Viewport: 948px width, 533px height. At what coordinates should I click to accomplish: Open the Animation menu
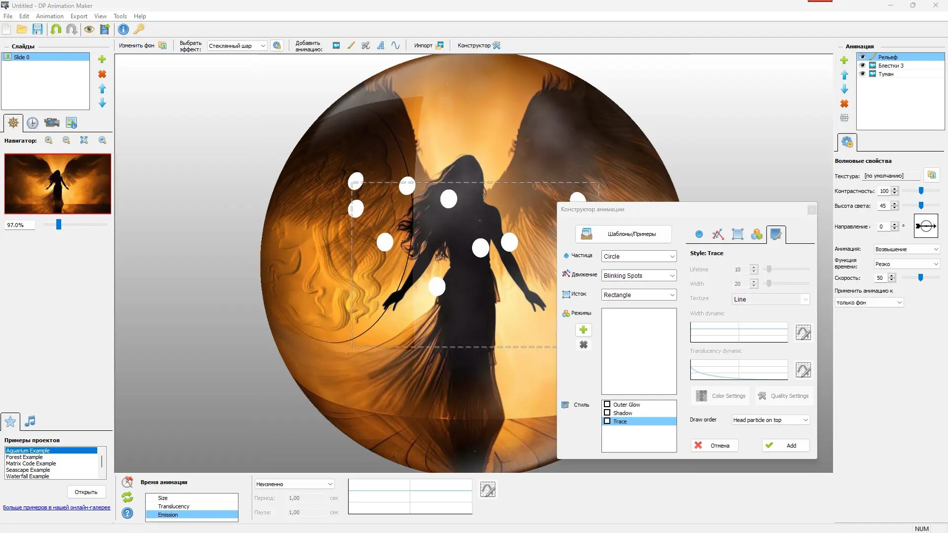coord(49,16)
